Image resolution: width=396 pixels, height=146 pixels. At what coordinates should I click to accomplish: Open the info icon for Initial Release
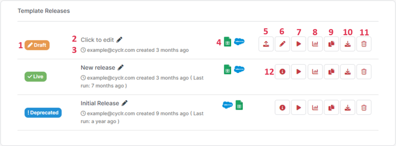[x=282, y=107]
